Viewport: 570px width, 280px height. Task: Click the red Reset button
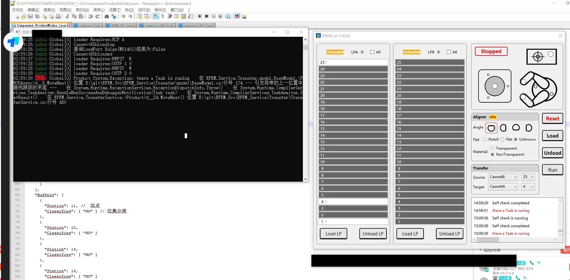click(x=552, y=119)
